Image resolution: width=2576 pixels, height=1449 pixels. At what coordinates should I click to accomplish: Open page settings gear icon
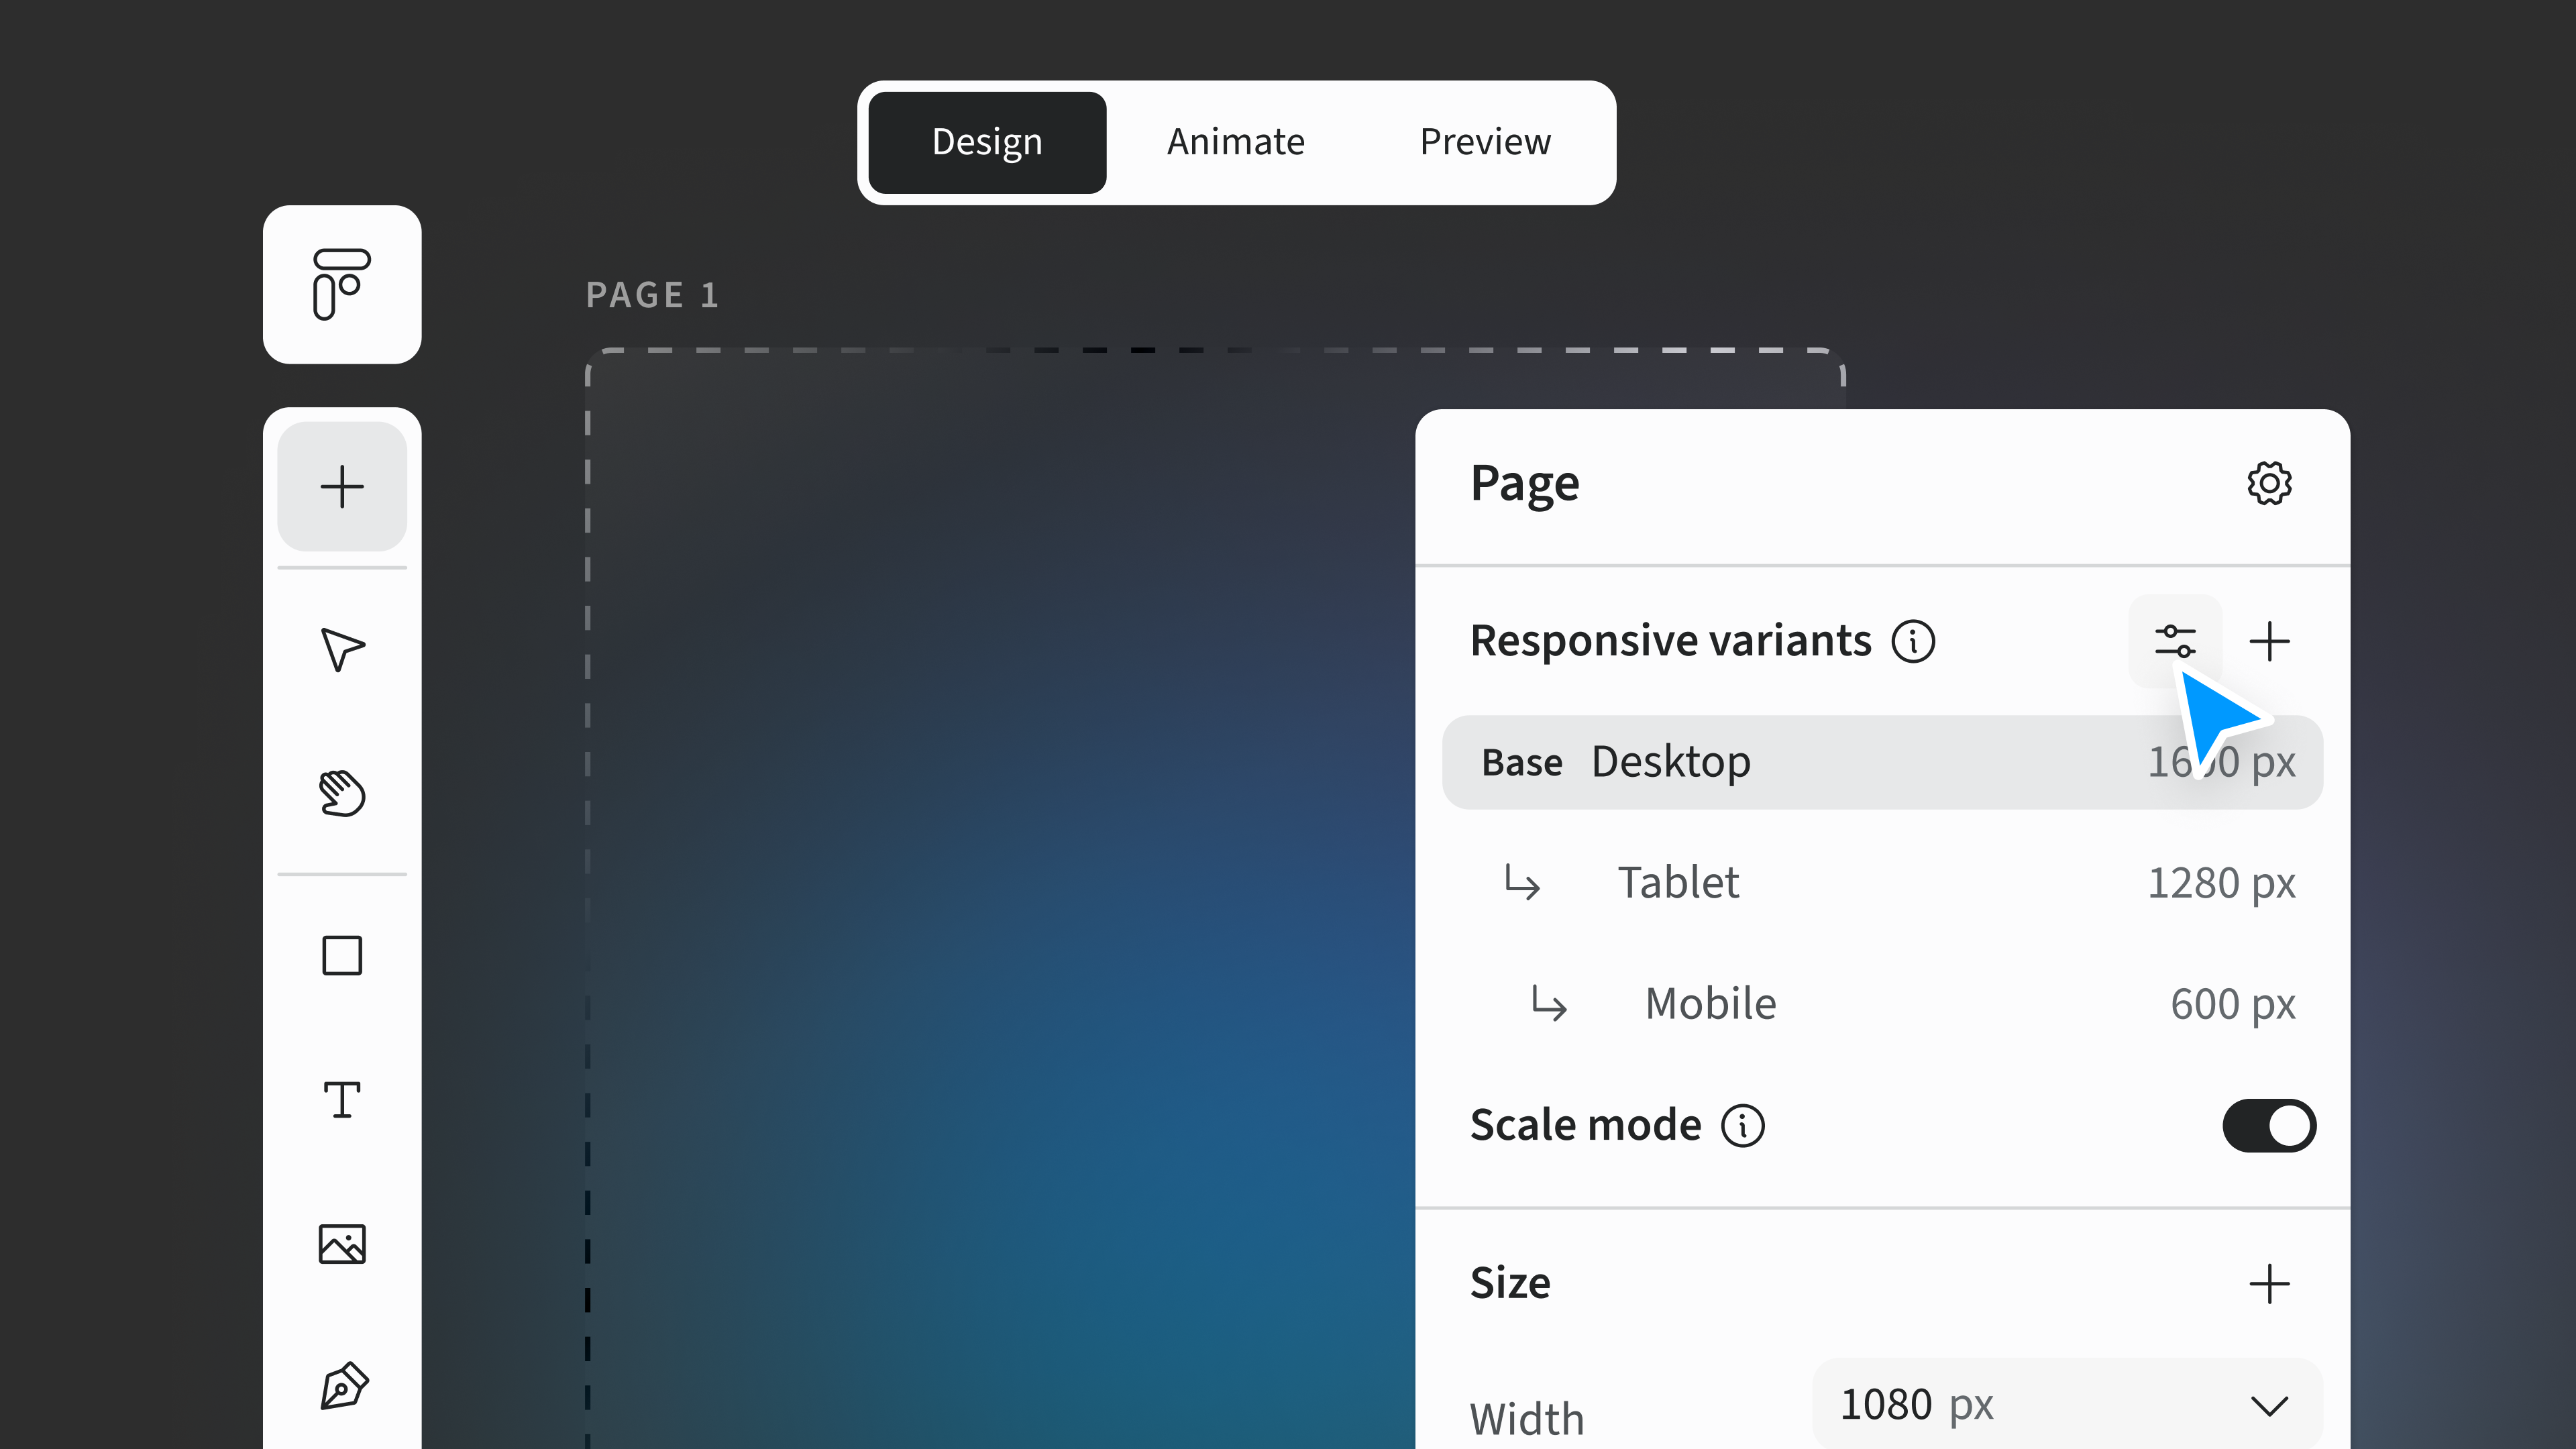[x=2269, y=484]
